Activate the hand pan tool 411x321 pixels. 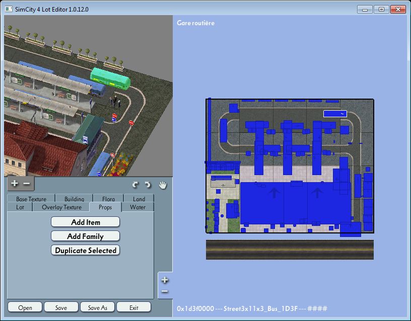coord(163,185)
